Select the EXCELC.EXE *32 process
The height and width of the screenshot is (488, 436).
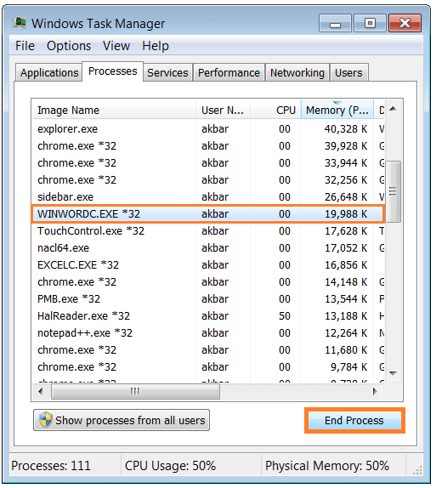[x=208, y=265]
